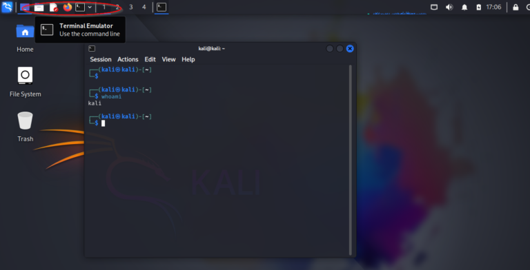Select the terminal window button in taskbar

point(161,7)
